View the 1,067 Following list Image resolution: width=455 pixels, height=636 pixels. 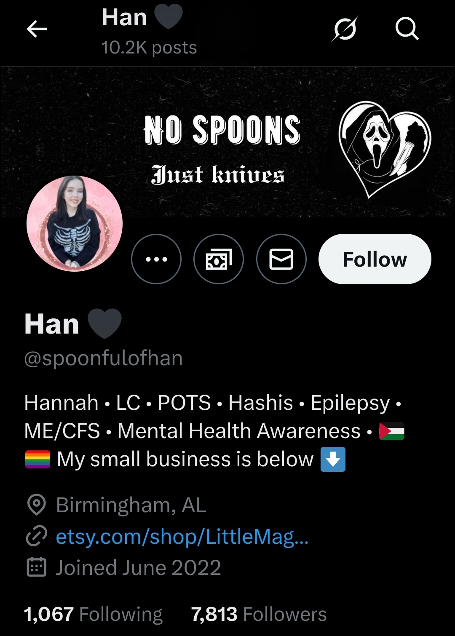click(x=93, y=614)
